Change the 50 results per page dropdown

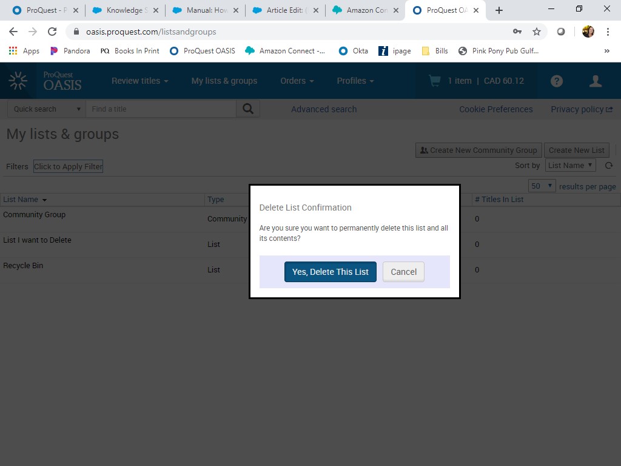[x=542, y=186]
